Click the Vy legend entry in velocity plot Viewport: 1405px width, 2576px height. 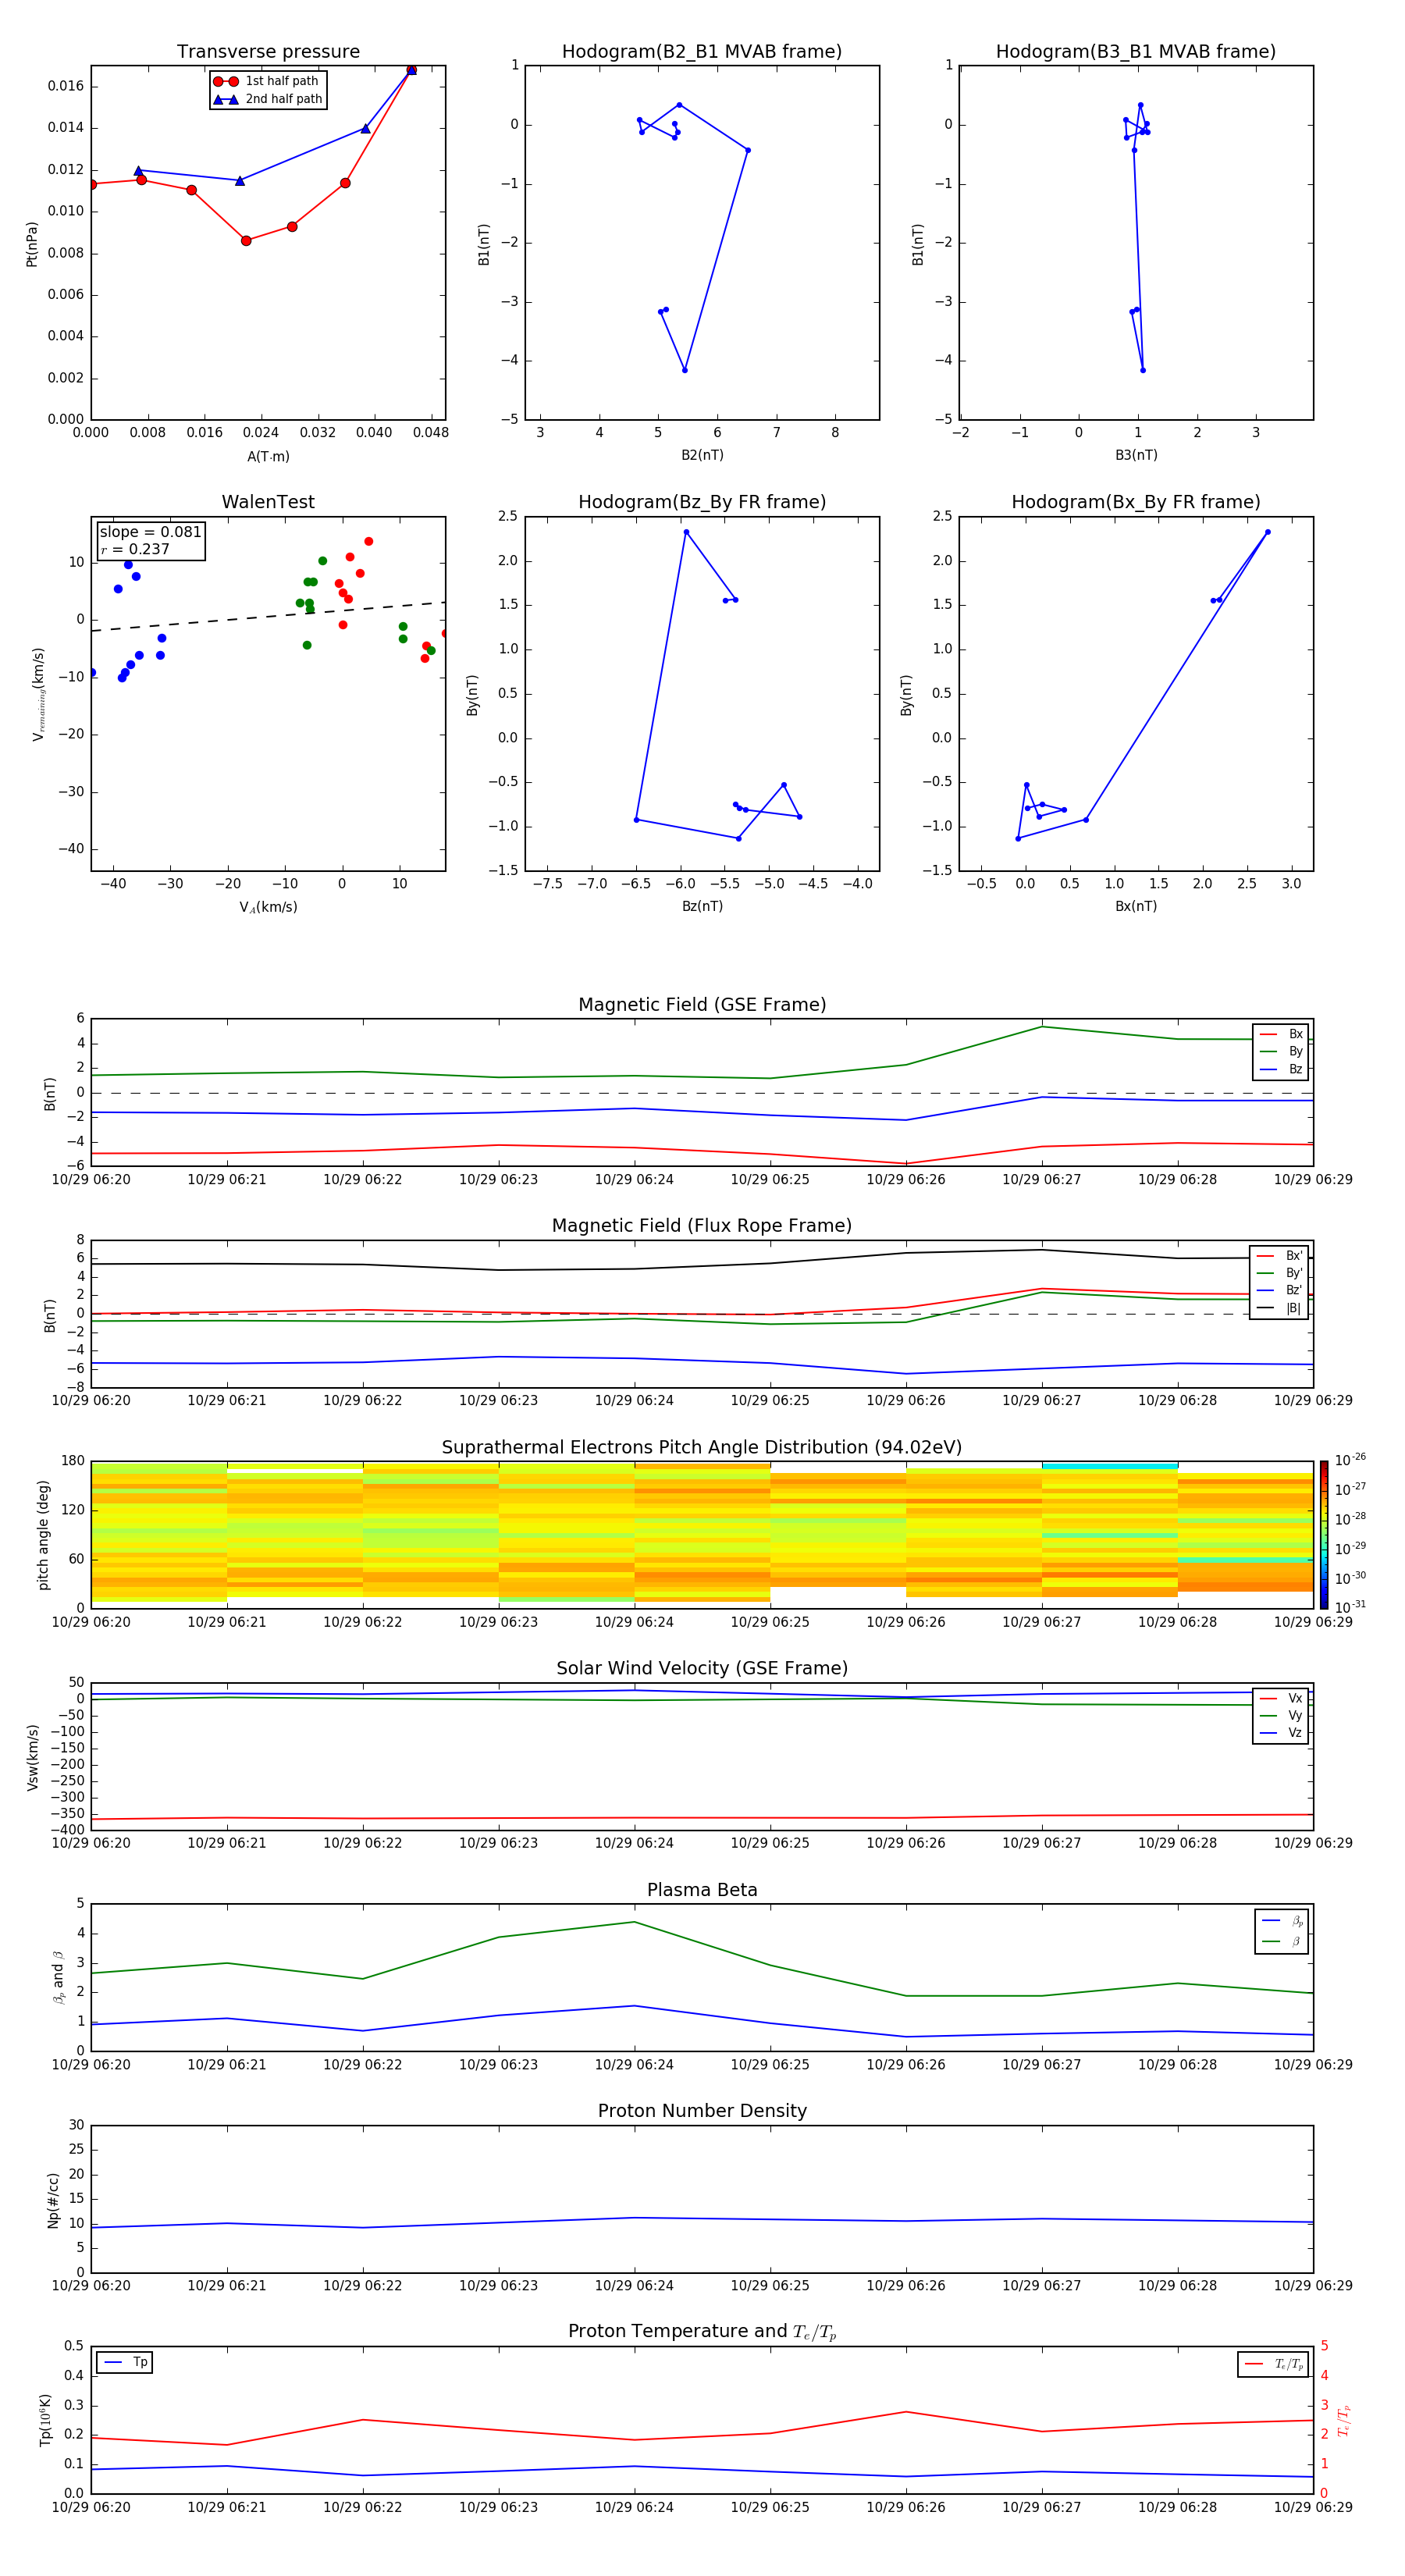[1281, 1716]
